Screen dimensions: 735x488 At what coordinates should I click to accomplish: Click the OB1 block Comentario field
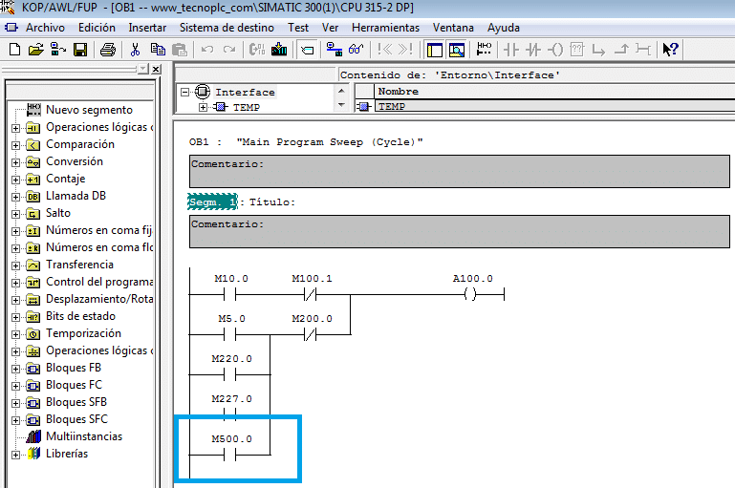pos(460,171)
